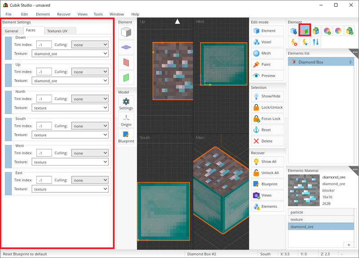The height and width of the screenshot is (258, 359).
Task: Toggle the South face blue bar
Action: pos(8,129)
